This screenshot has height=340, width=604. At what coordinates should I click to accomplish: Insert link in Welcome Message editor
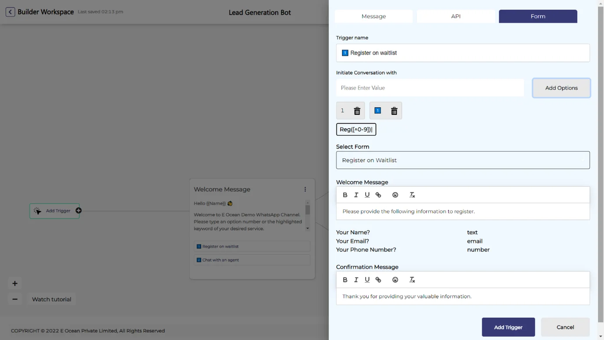(378, 195)
